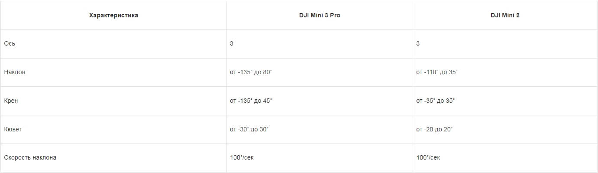Click the Mini 2 axis value "3"
Image resolution: width=598 pixels, height=173 pixels.
418,44
